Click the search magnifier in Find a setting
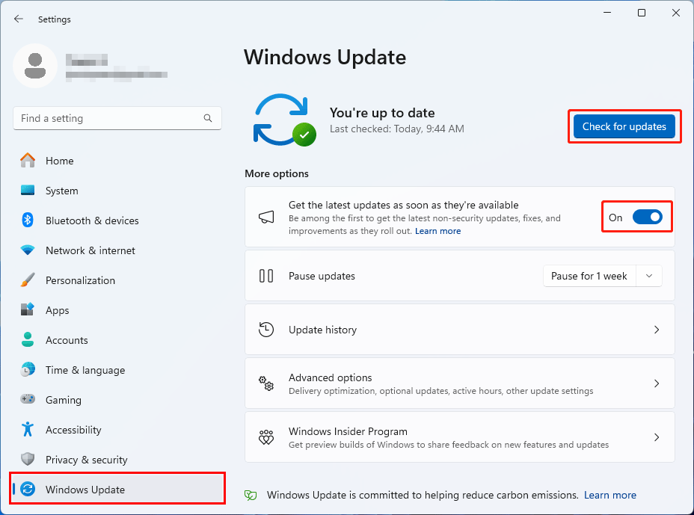Screen dimensions: 694x515 click(x=207, y=118)
